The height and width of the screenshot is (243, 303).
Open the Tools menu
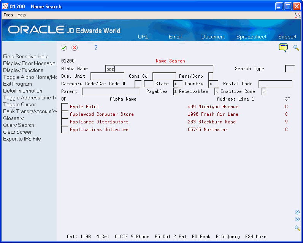(8, 15)
